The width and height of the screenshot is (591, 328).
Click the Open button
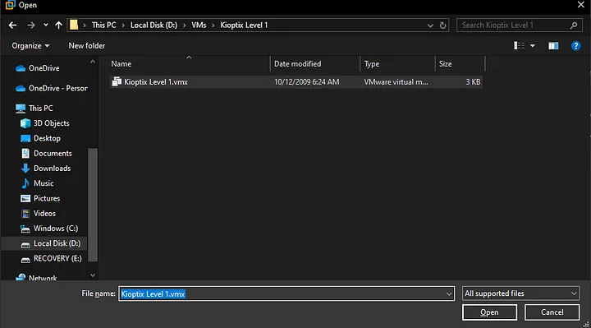click(489, 312)
